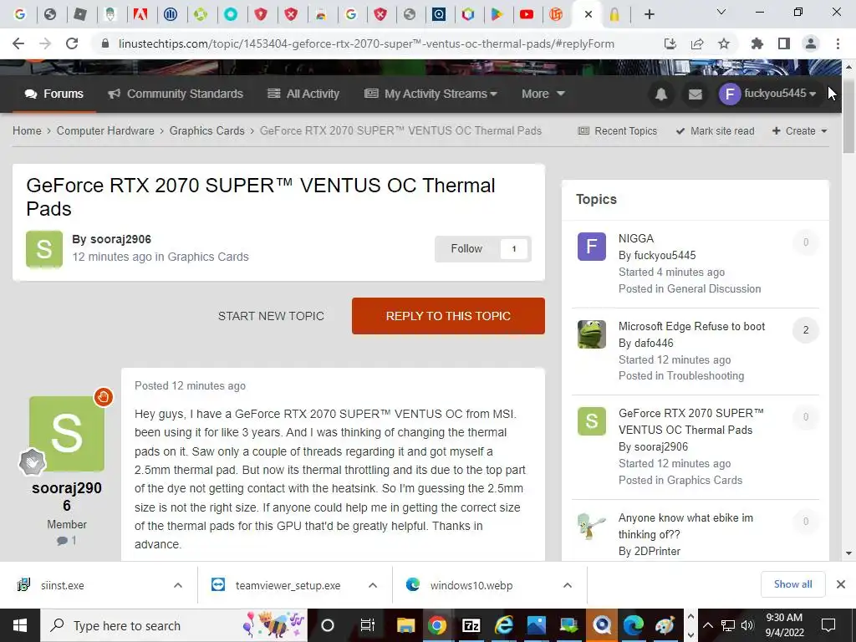Open Chrome's tab search chevron

721,12
